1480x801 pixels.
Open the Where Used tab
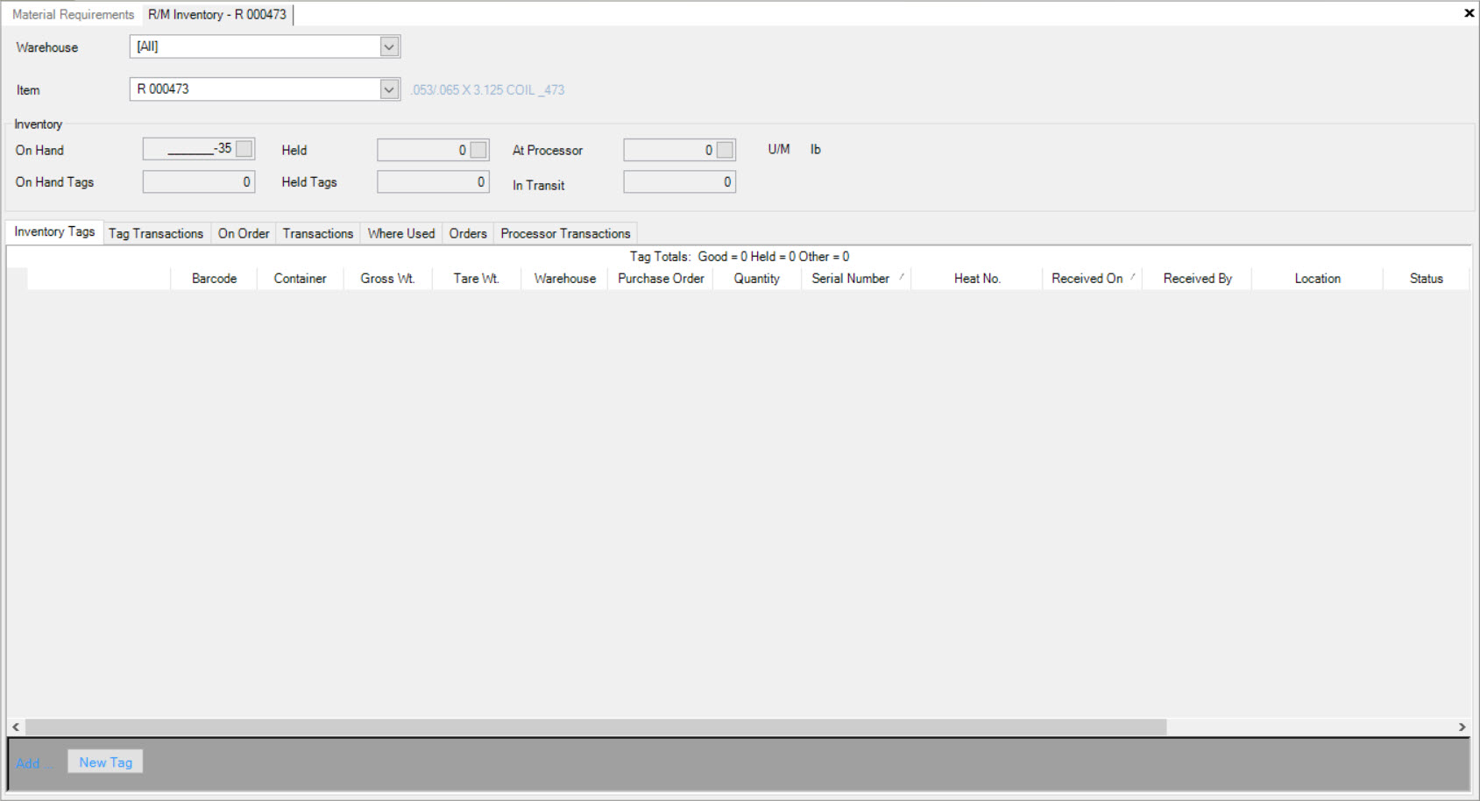(x=401, y=233)
